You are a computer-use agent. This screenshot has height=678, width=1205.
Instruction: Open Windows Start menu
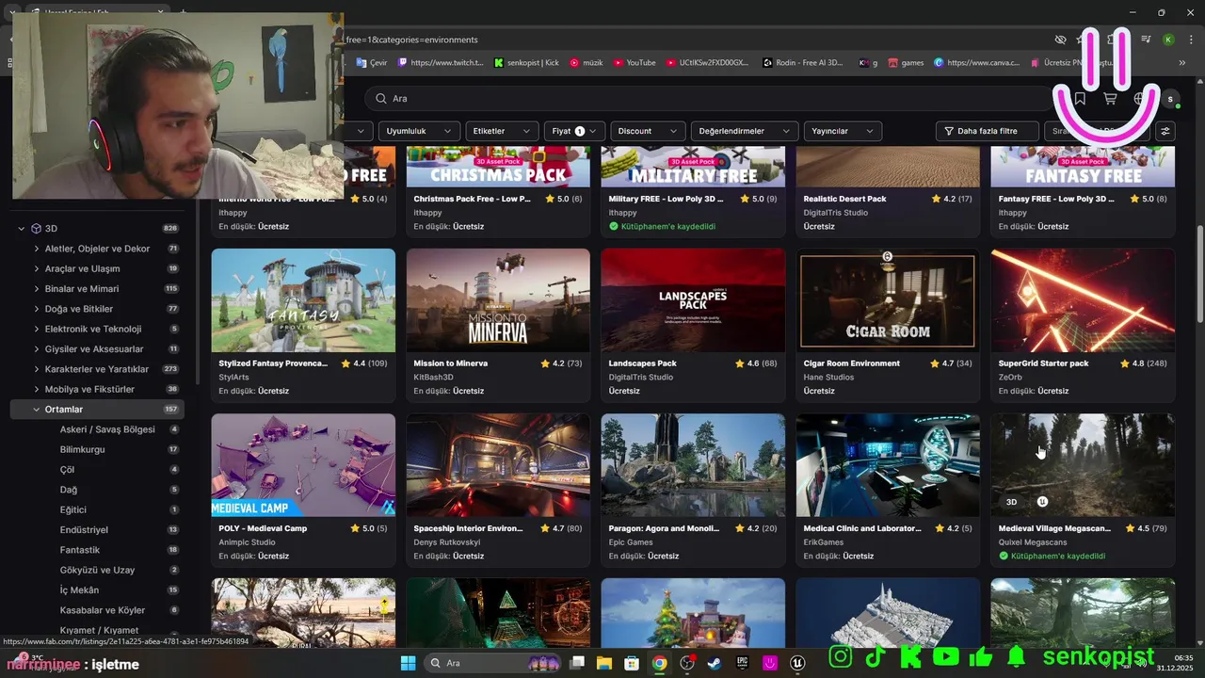(408, 663)
